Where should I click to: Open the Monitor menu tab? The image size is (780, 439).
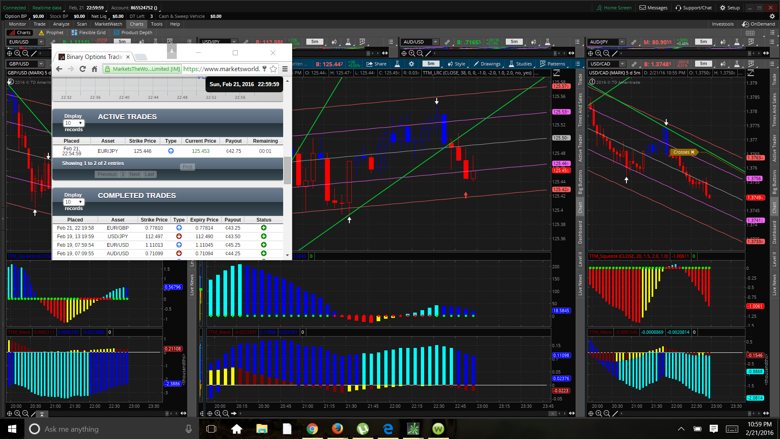(17, 24)
